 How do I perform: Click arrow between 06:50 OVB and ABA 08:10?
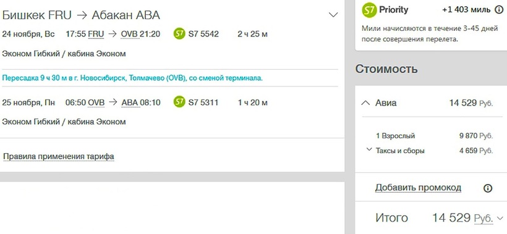(113, 102)
